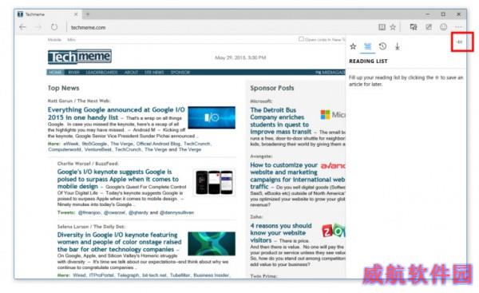Open the feedback smiley icon
The width and height of the screenshot is (479, 293).
(444, 27)
